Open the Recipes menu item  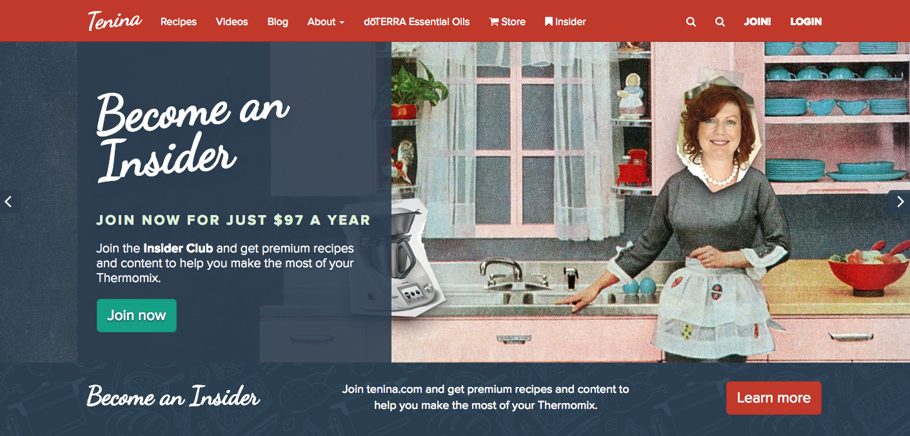pyautogui.click(x=179, y=22)
